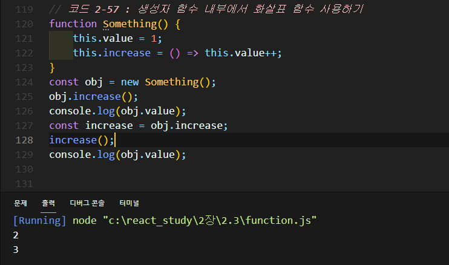Click the closing brace on line 123
This screenshot has height=265, width=449.
point(52,68)
